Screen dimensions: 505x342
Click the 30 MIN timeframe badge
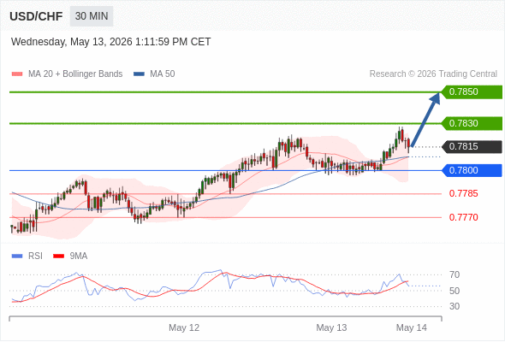[92, 16]
